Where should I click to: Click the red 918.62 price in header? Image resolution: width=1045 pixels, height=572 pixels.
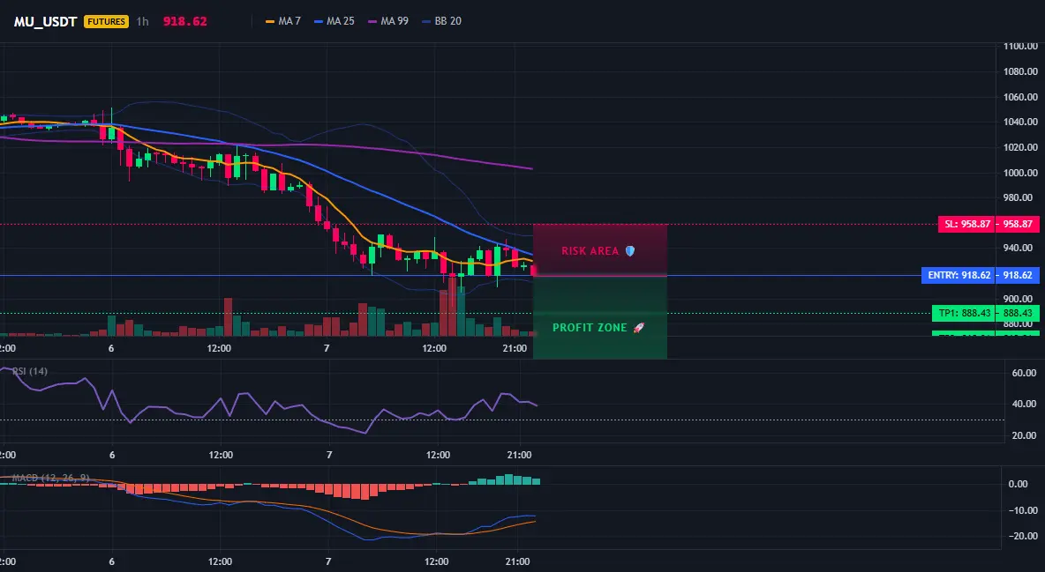184,21
